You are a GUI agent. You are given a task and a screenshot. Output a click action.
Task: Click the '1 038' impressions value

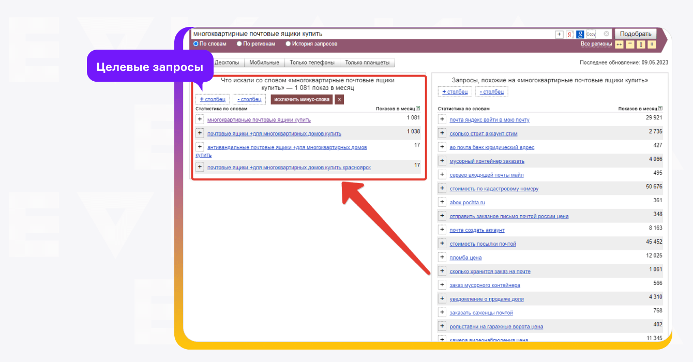413,131
